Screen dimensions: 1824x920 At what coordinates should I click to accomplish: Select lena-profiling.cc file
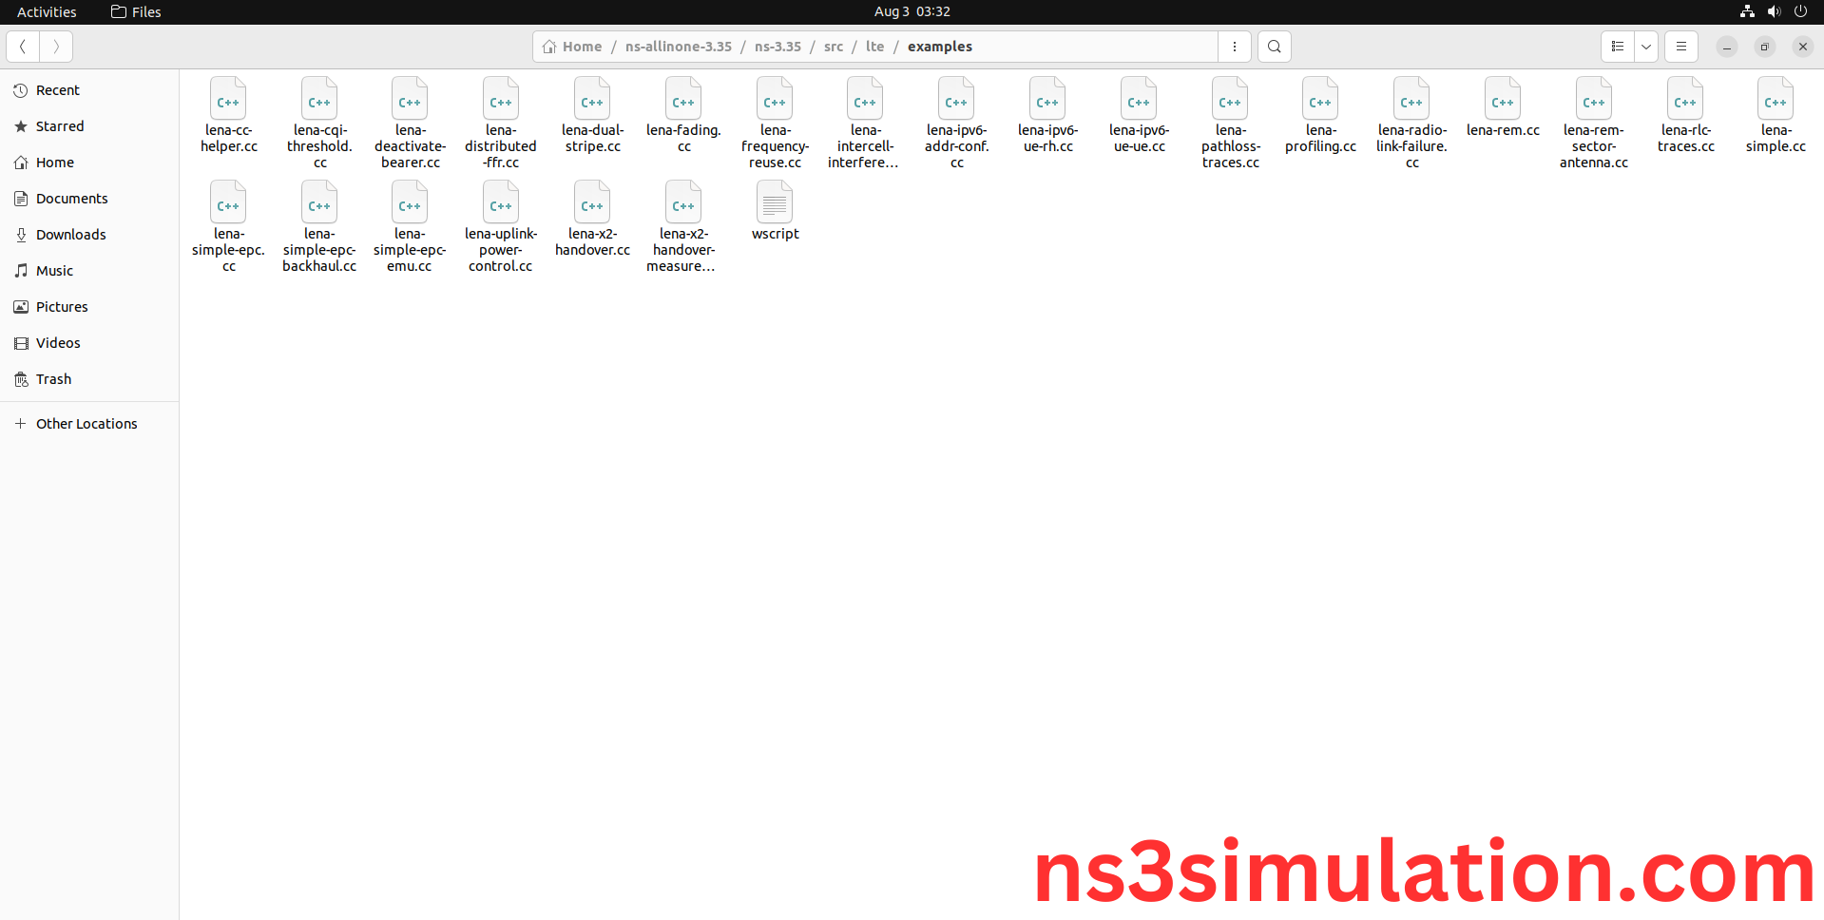pyautogui.click(x=1320, y=116)
